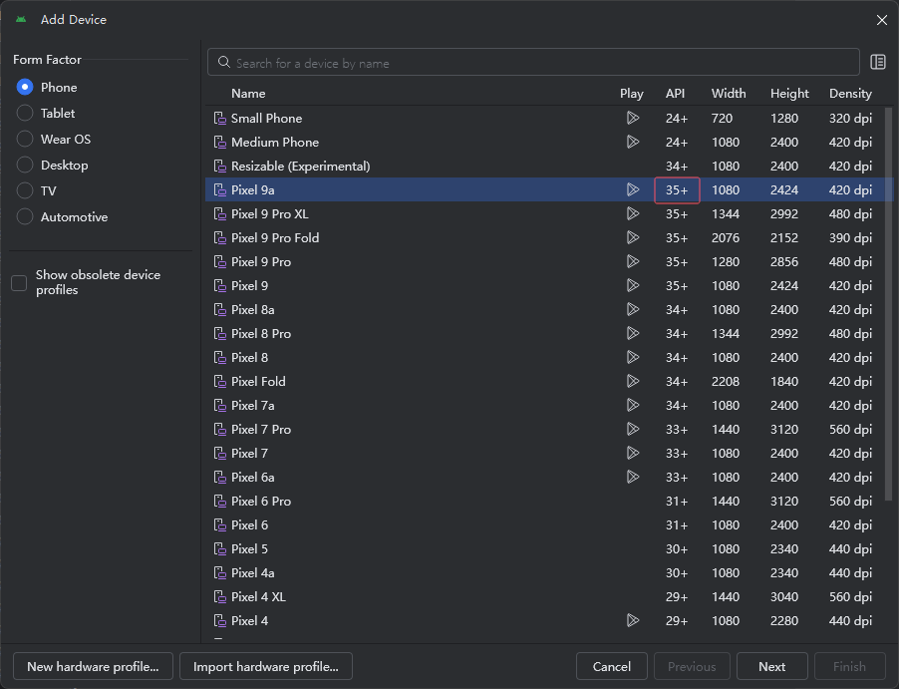Click the 2856 height value of Pixel 9 Pro
Screen dimensions: 899x689
(783, 262)
